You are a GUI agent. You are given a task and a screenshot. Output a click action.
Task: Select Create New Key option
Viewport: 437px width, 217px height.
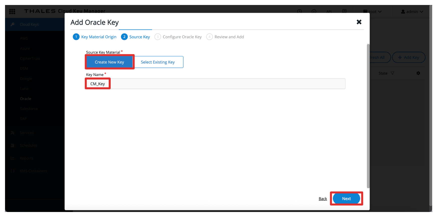coord(109,62)
